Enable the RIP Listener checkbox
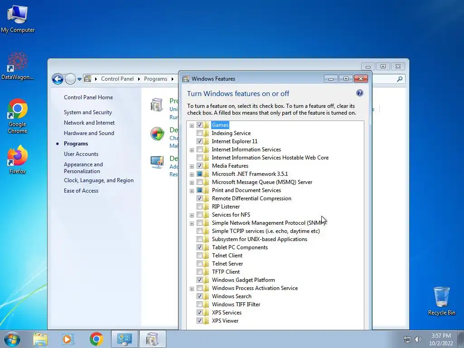Image resolution: width=464 pixels, height=348 pixels. pyautogui.click(x=199, y=207)
